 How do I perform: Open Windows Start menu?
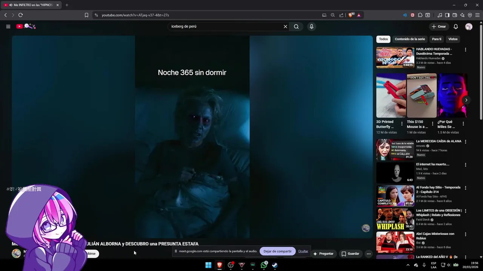[x=208, y=265]
